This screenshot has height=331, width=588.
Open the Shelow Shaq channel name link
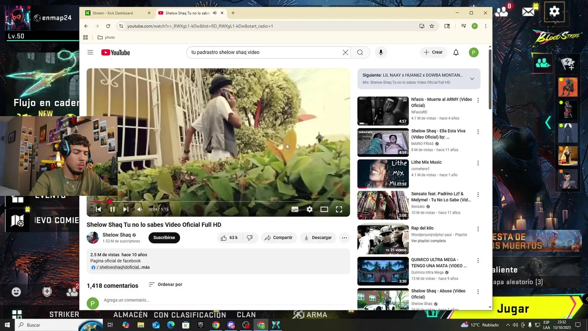(x=117, y=235)
